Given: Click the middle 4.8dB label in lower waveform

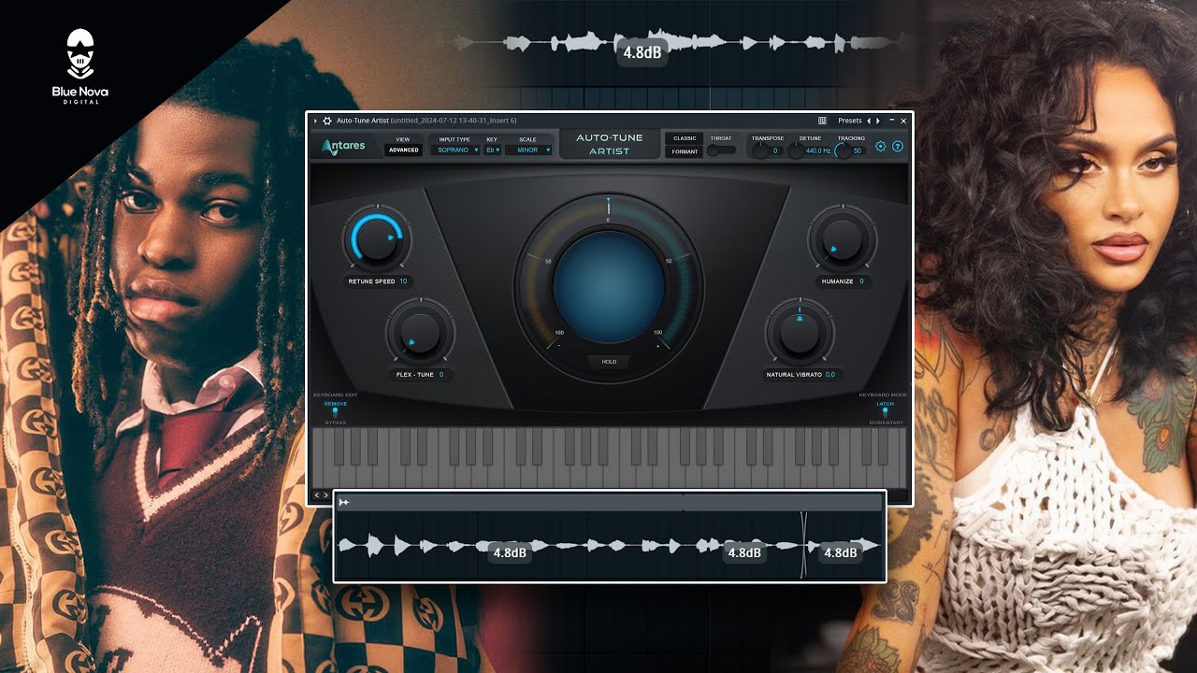Looking at the screenshot, I should (744, 552).
